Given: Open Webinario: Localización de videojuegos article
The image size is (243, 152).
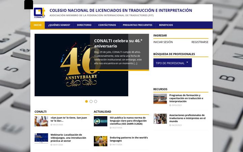Looking at the screenshot, I should point(68,138).
